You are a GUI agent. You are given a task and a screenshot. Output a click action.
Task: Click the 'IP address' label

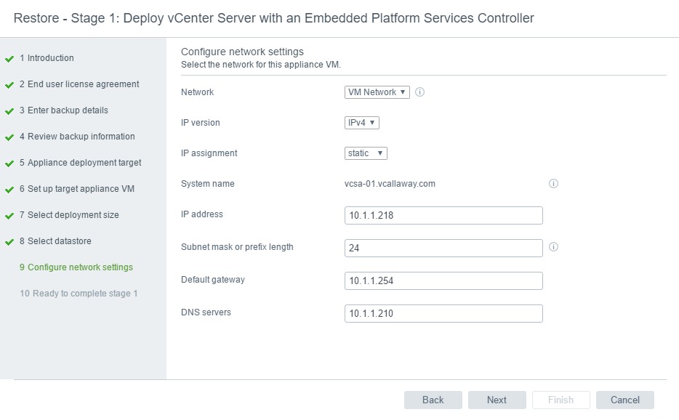pos(202,214)
